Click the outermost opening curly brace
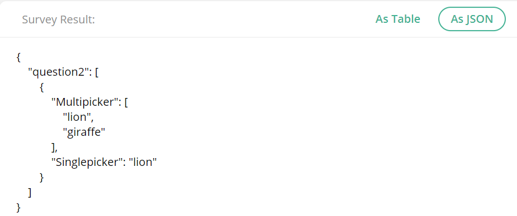The image size is (517, 216). (18, 58)
